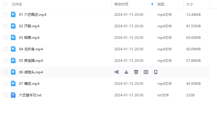The image size is (217, 130).
Task: Click the blue sort arrow in 修改时间 column
Action: pos(152,4)
